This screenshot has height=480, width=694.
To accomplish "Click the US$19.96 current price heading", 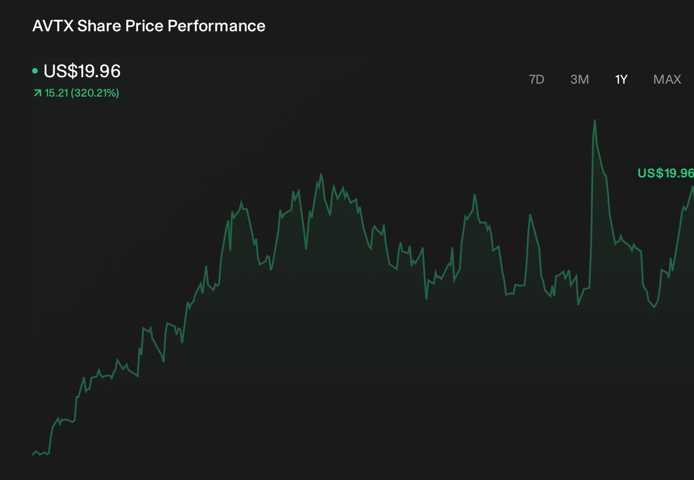I will click(82, 71).
